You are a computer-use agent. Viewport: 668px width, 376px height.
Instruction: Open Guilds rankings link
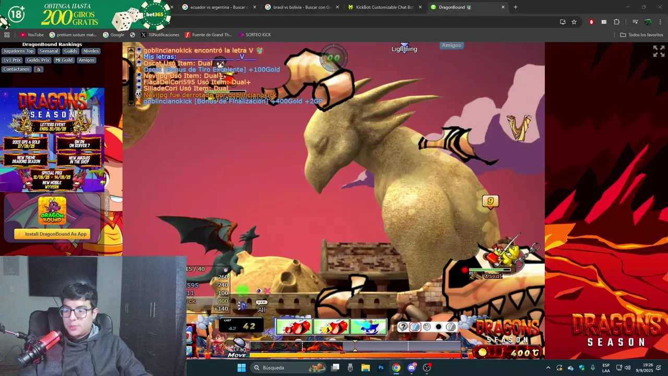tap(70, 51)
